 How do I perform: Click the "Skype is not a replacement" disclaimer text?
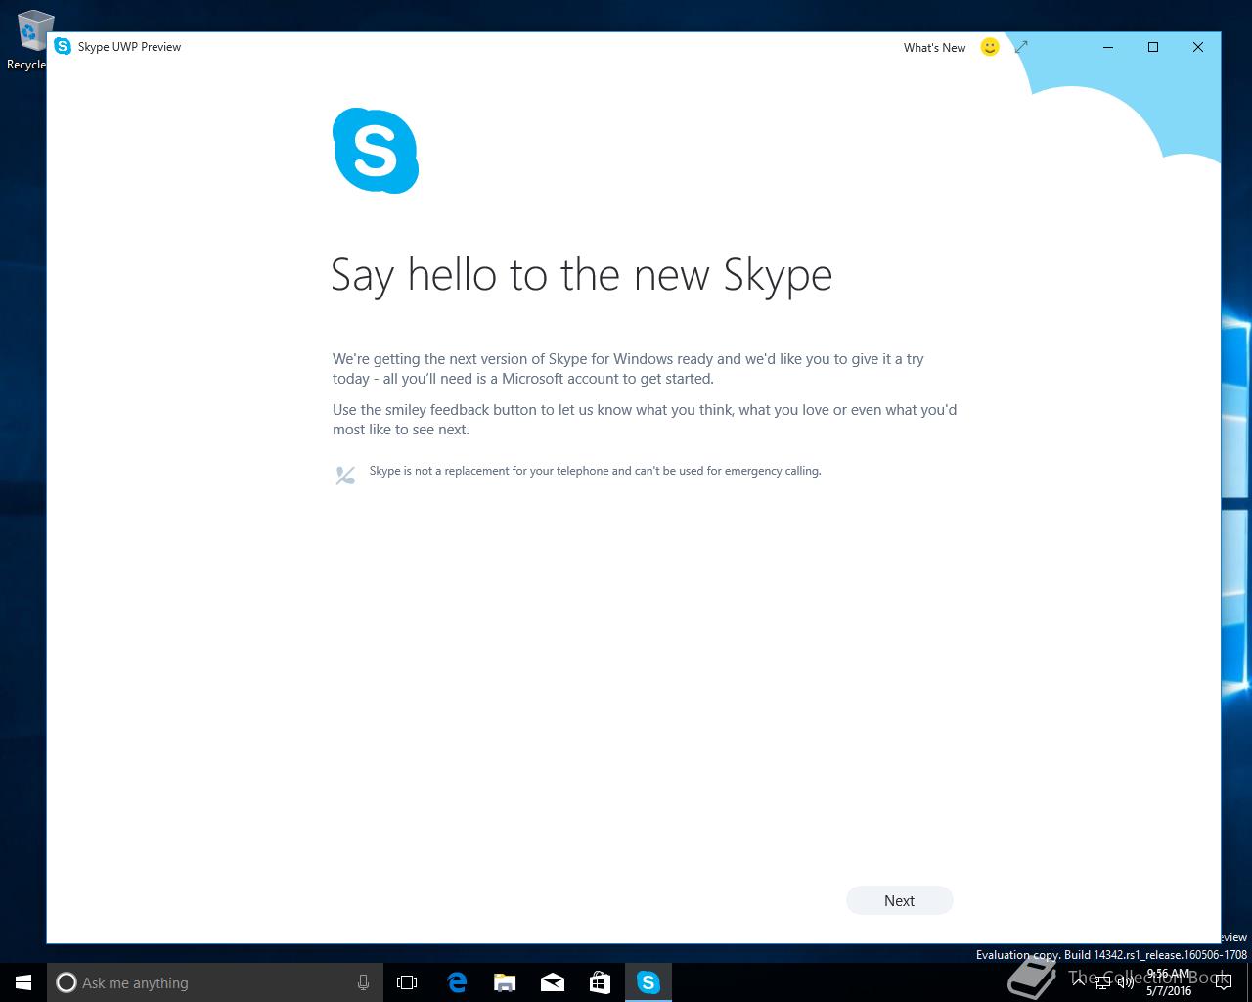click(x=595, y=471)
